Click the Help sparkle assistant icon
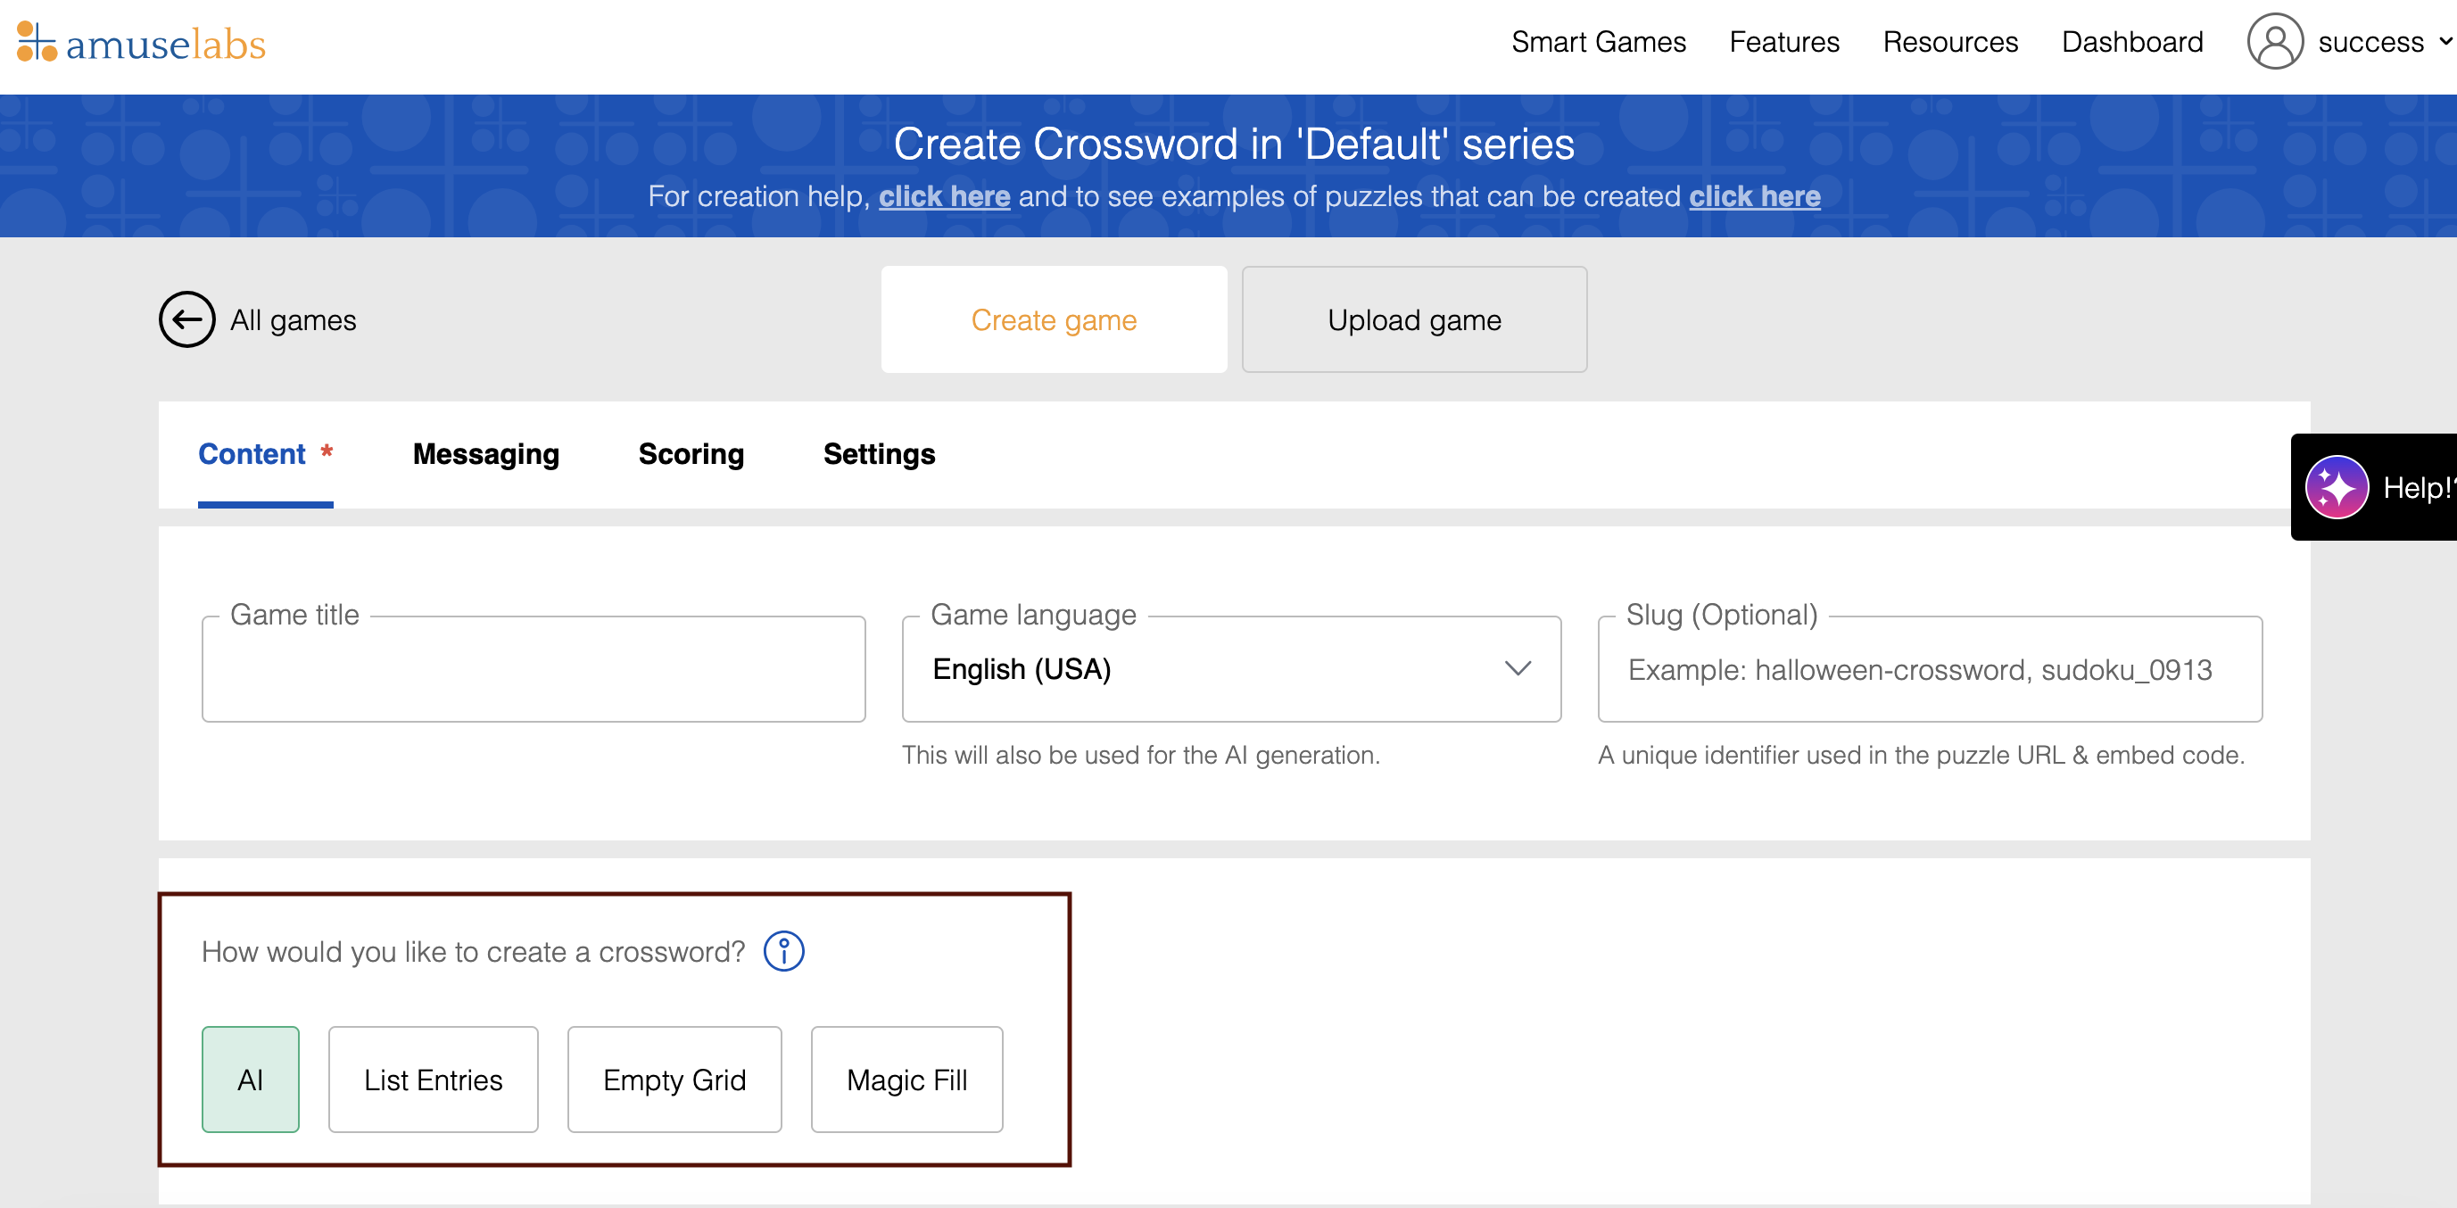2457x1208 pixels. tap(2336, 488)
